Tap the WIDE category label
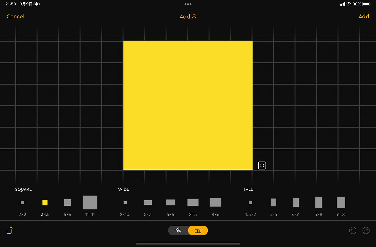The image size is (376, 247). point(124,189)
